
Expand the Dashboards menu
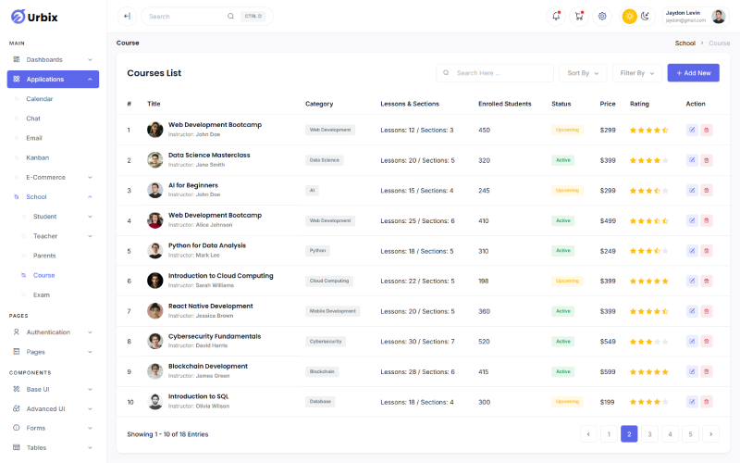click(x=53, y=59)
